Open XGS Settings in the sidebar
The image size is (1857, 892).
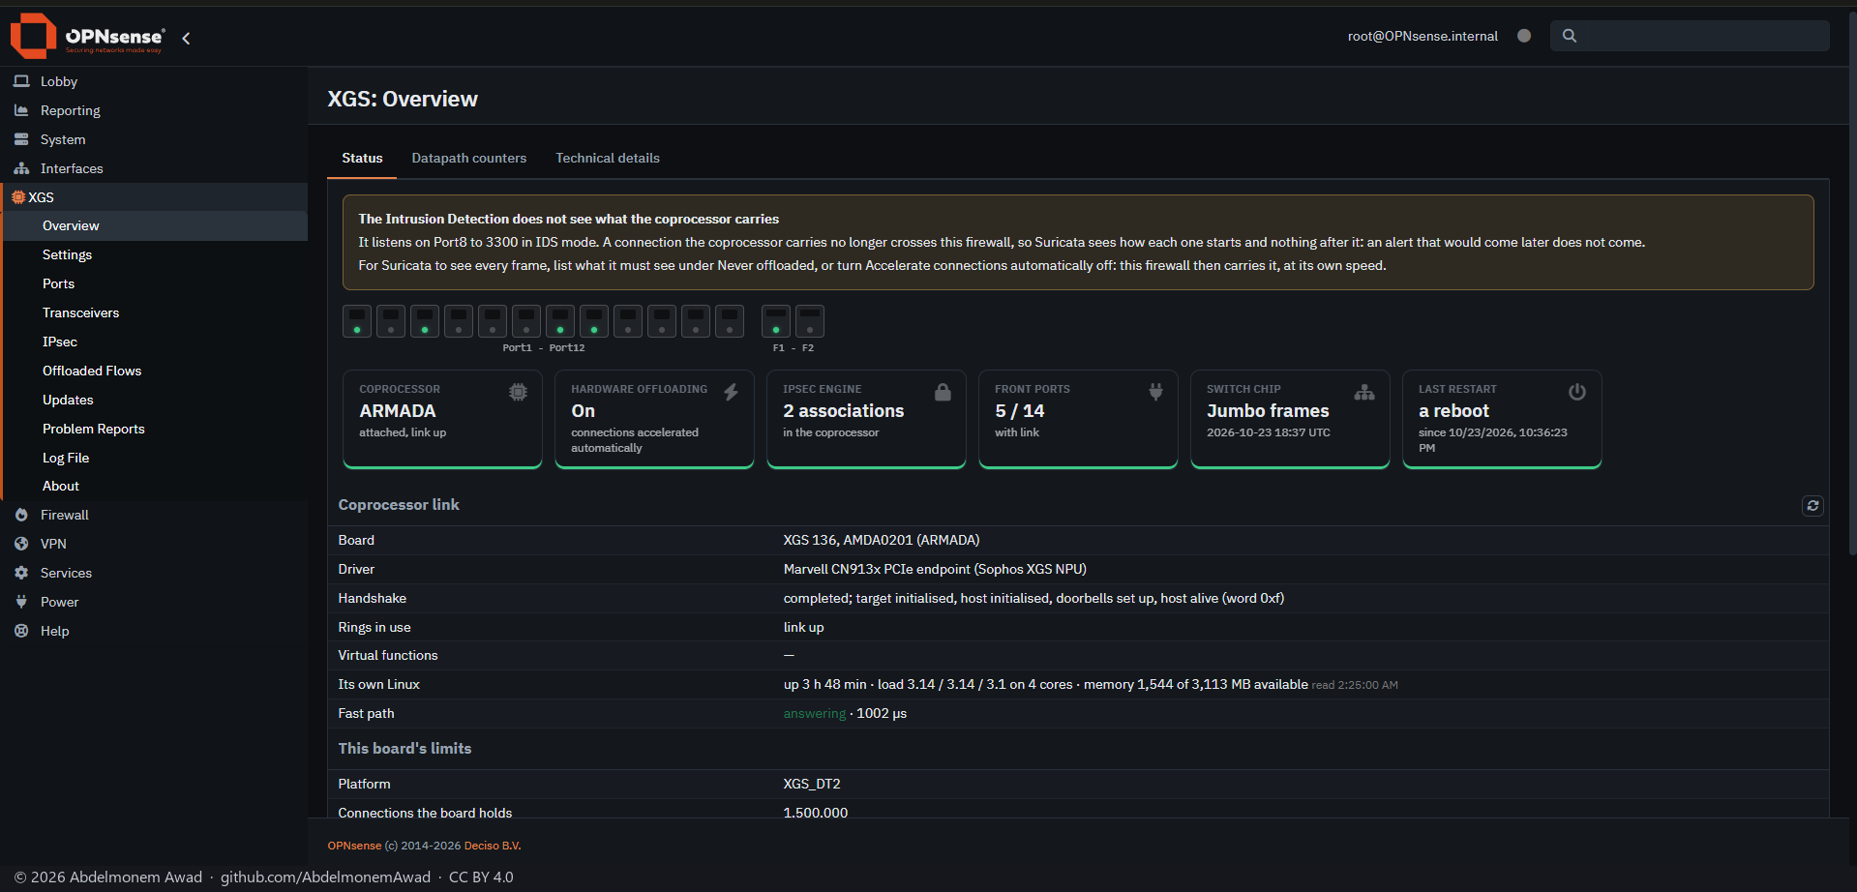pyautogui.click(x=156, y=254)
